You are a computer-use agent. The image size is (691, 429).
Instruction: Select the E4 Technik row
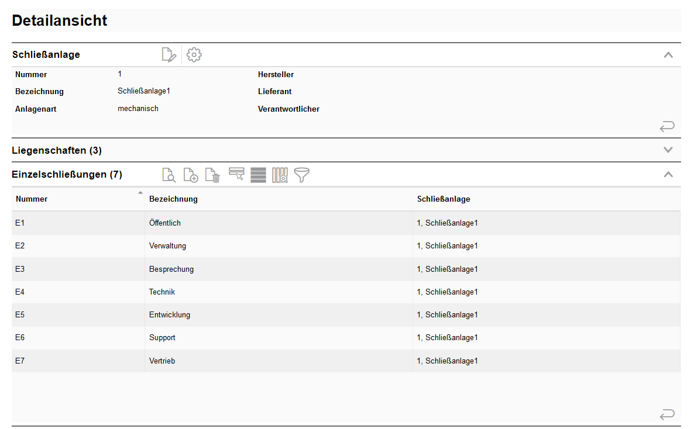pos(162,292)
